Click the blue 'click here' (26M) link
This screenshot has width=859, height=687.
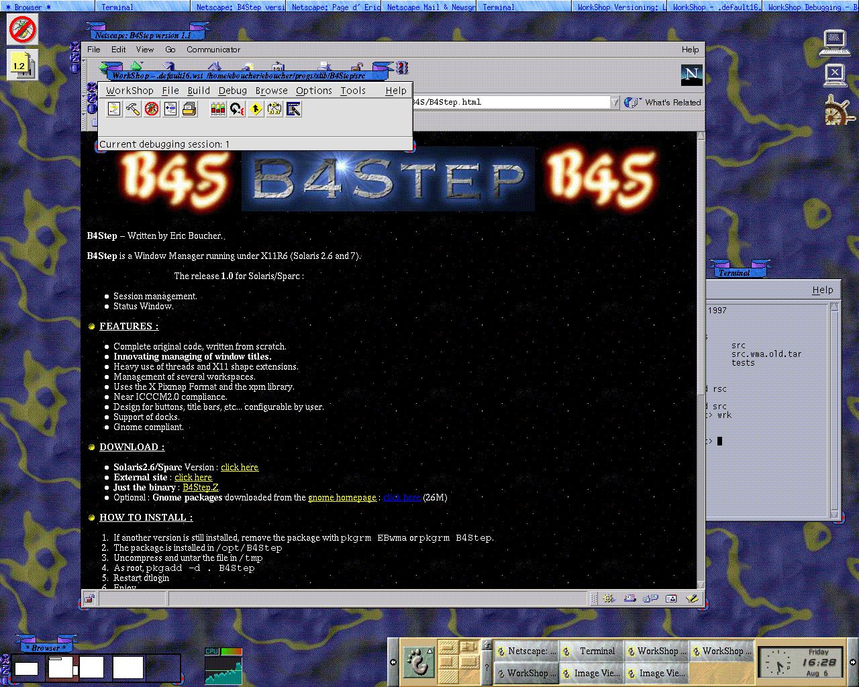click(402, 497)
